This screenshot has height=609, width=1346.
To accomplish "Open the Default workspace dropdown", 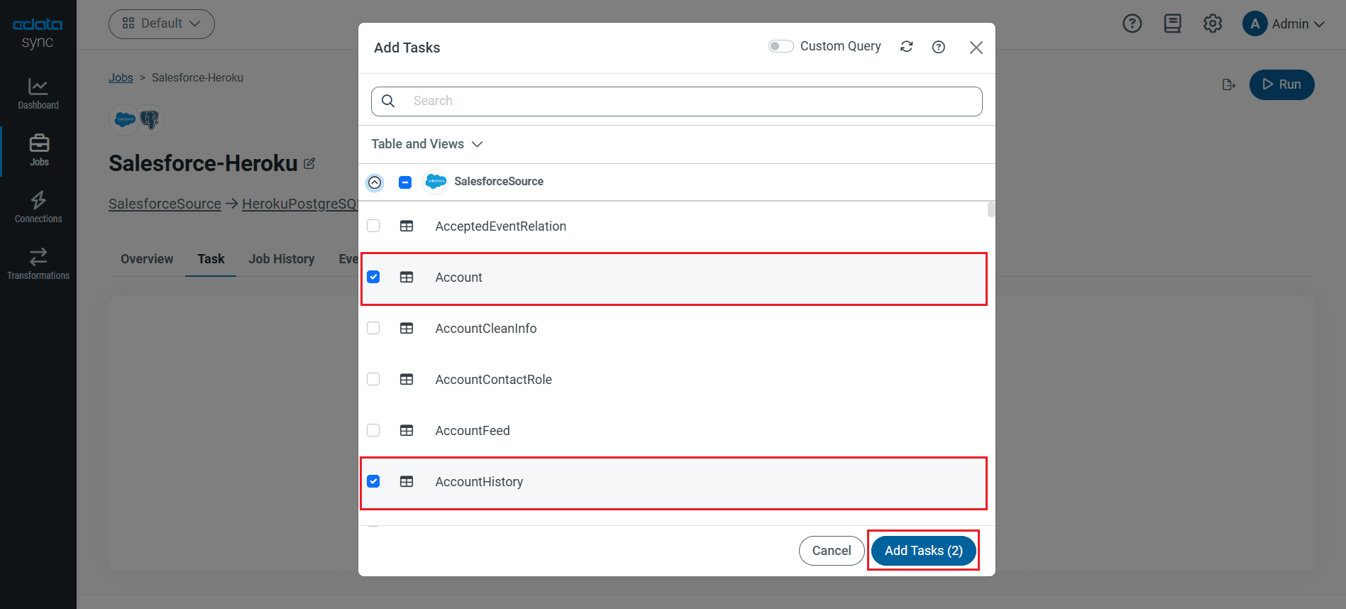I will pos(162,24).
